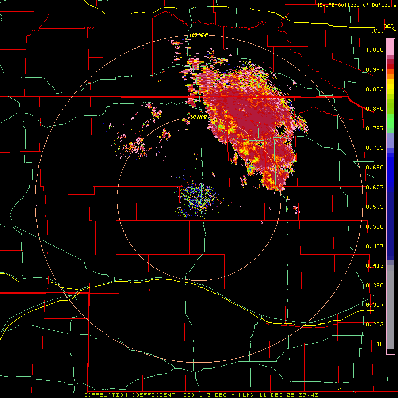The image size is (398, 398).
Task: Select the 0.520 scale value
Action: 375,227
